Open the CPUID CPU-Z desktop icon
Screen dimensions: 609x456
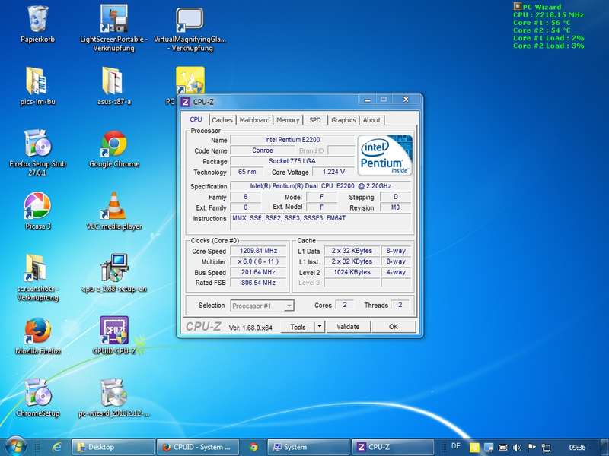[114, 331]
